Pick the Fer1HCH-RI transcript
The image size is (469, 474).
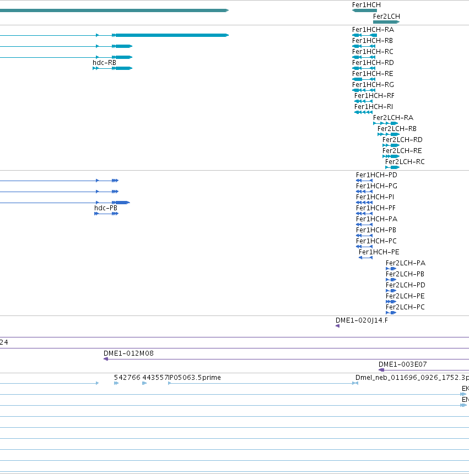click(x=363, y=112)
